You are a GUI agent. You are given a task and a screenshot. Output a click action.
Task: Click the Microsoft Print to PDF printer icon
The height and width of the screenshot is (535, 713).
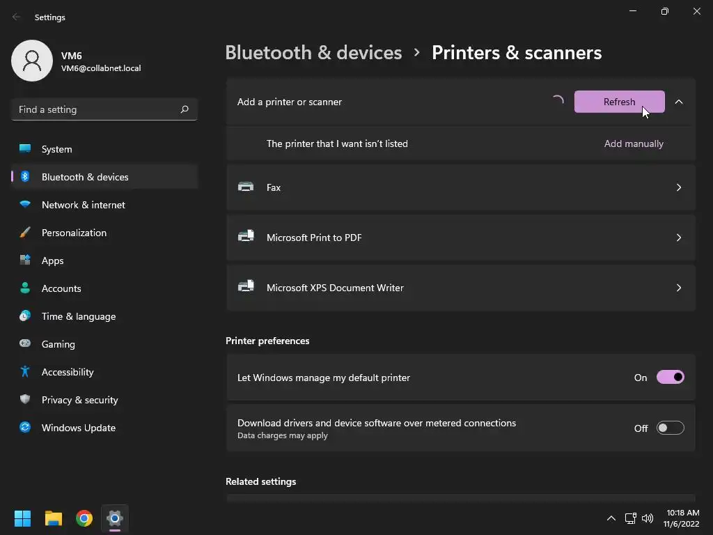[x=246, y=237]
